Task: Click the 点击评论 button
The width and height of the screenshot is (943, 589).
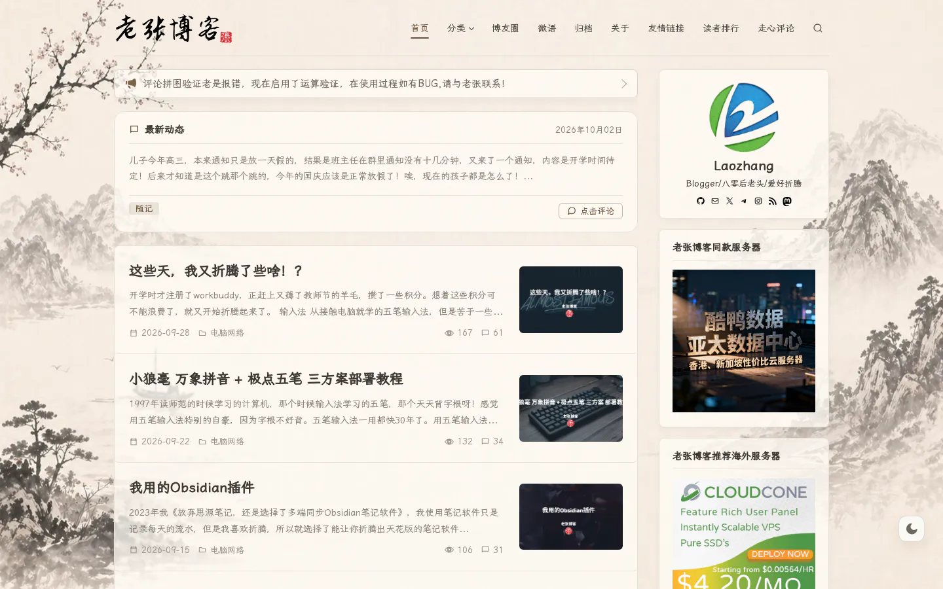Action: point(591,211)
